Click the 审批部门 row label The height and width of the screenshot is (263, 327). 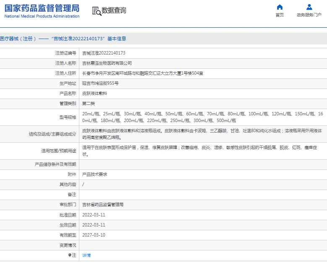point(68,205)
